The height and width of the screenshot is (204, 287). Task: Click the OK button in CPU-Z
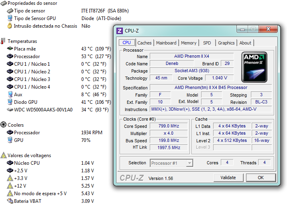(x=261, y=178)
